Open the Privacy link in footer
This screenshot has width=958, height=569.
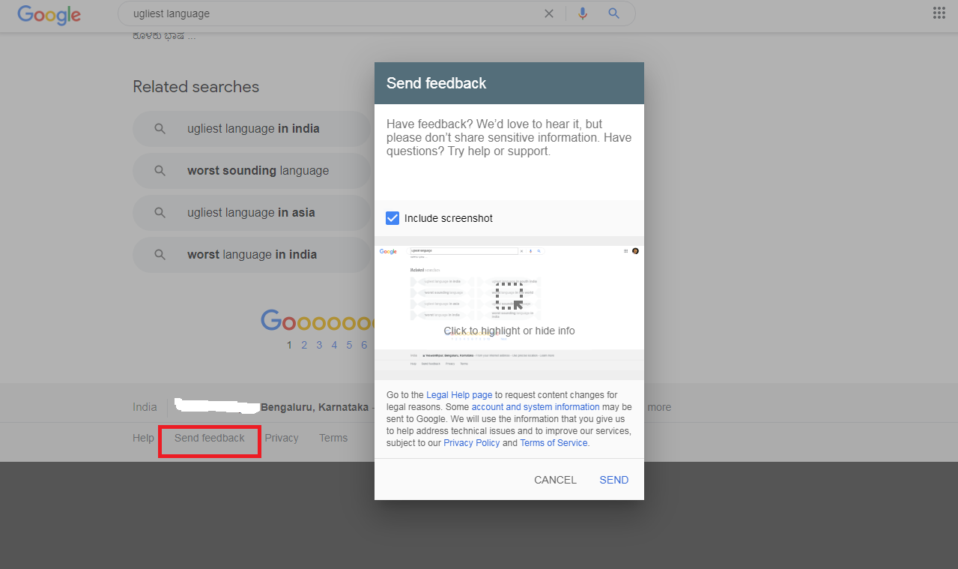click(282, 438)
